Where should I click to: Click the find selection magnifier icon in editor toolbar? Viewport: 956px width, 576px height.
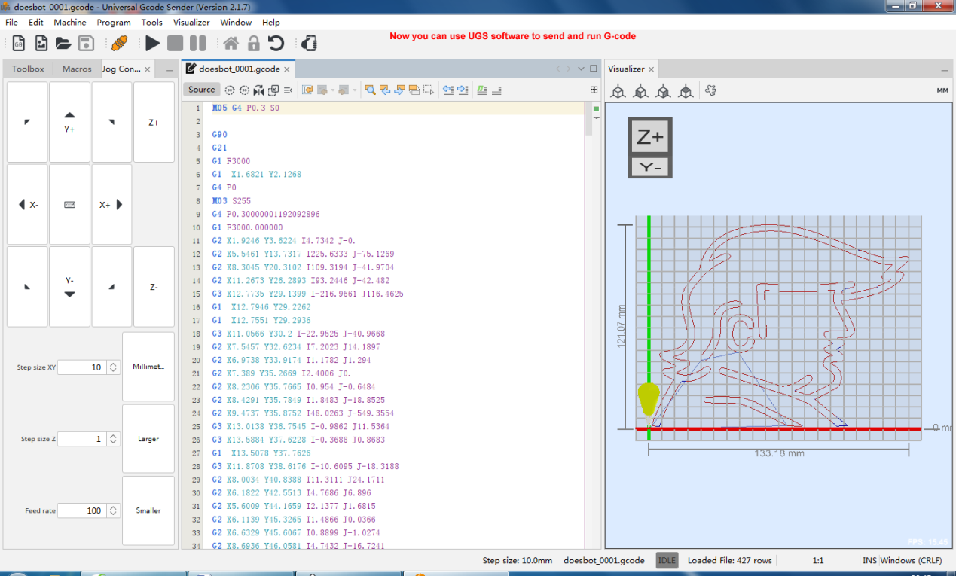pos(370,90)
